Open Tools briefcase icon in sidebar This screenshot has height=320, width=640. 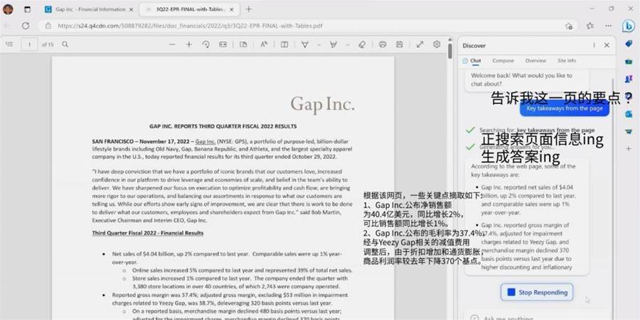(629, 62)
